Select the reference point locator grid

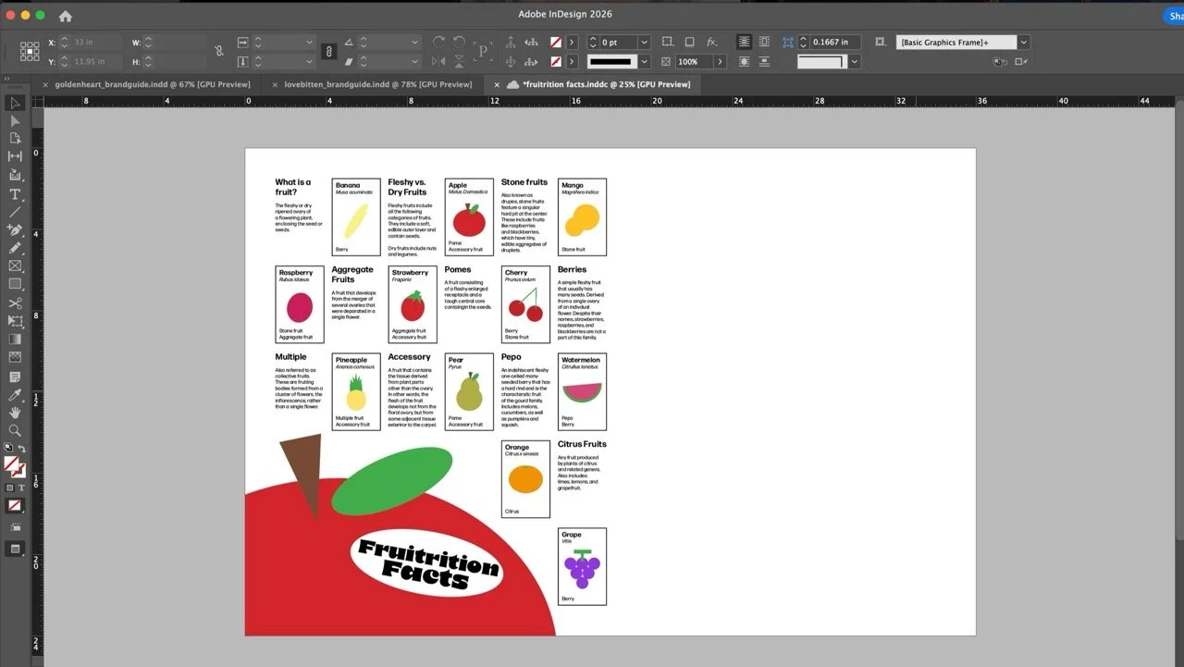[x=30, y=51]
